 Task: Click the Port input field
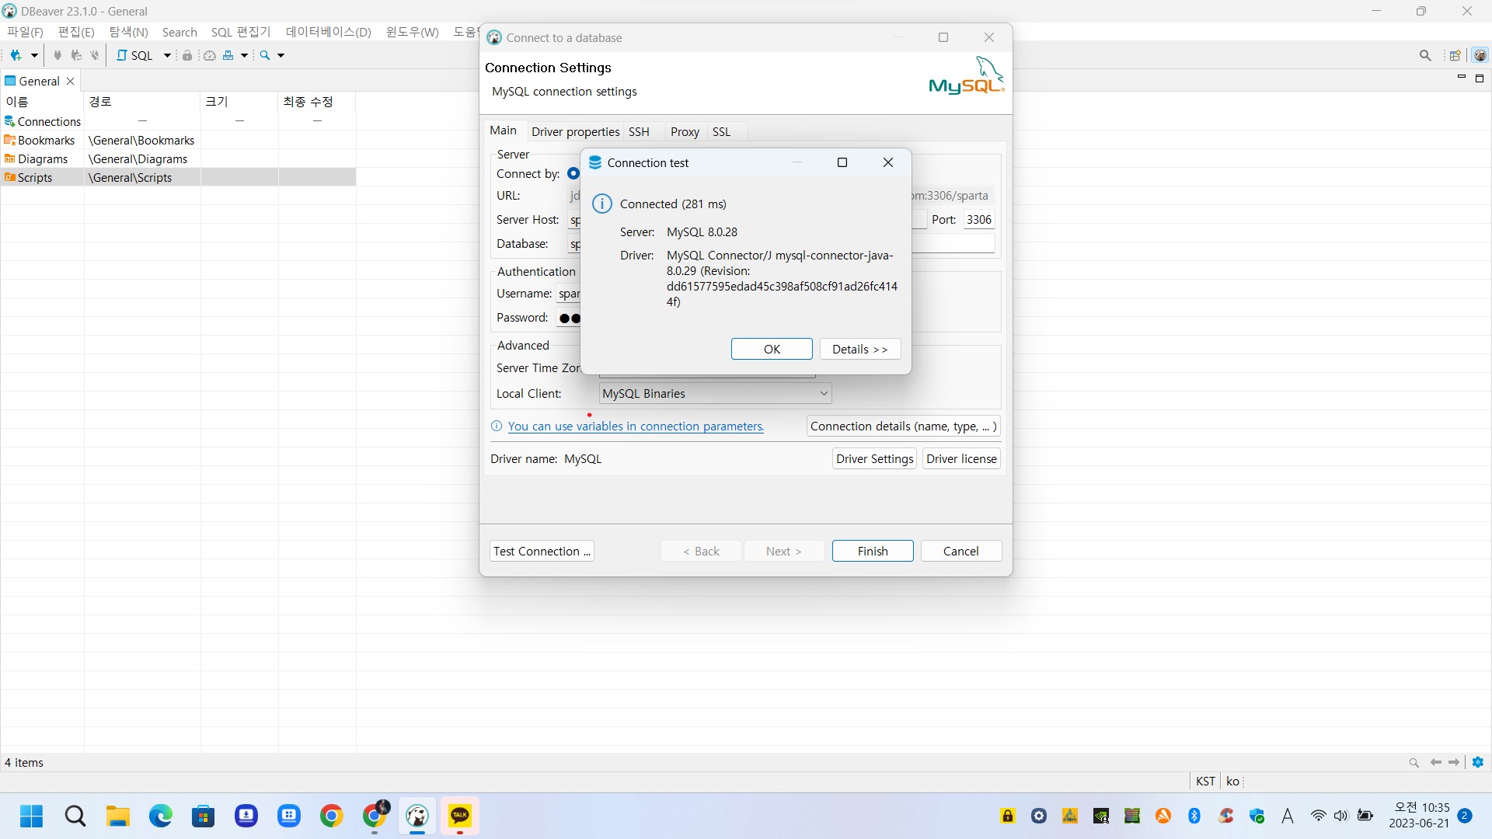(978, 220)
